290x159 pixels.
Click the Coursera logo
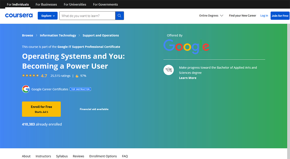click(x=19, y=15)
